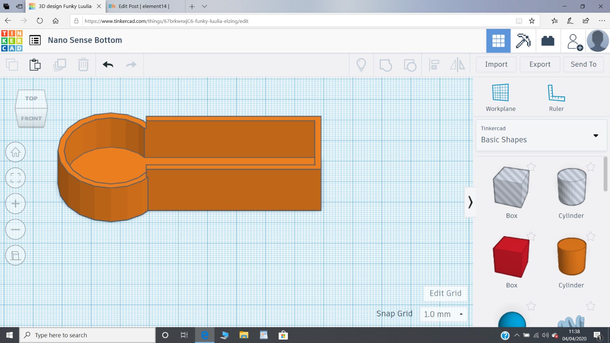The width and height of the screenshot is (610, 343).
Task: Click the Export button
Action: [539, 64]
